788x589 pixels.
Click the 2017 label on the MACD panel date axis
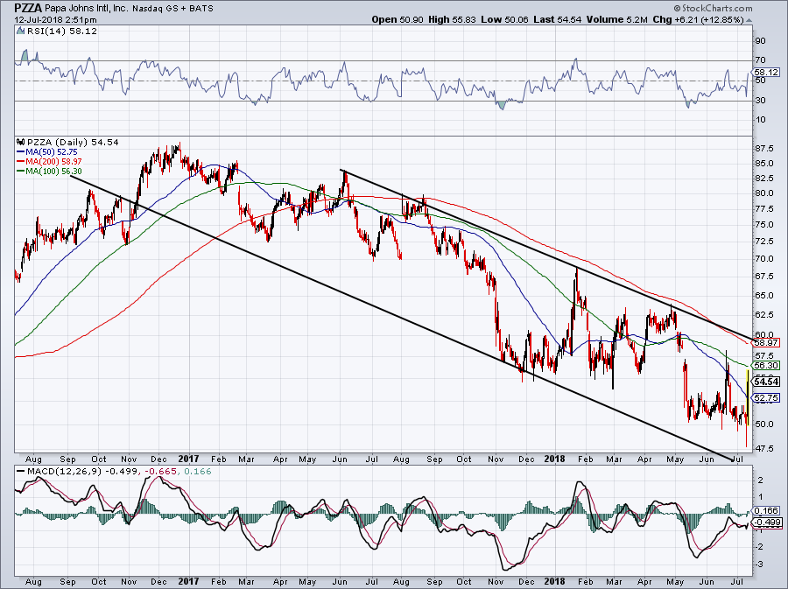tap(188, 581)
